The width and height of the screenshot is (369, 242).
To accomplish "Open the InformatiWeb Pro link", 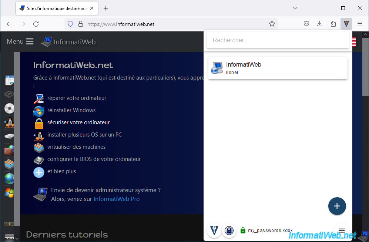I will (x=117, y=199).
